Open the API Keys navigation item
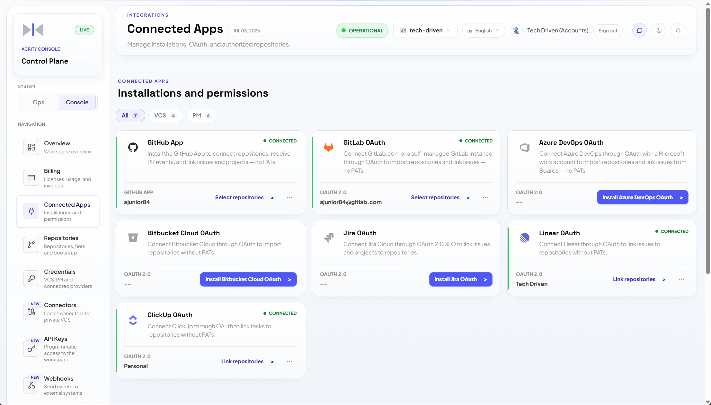Screen dimensions: 711x405 pos(58,349)
